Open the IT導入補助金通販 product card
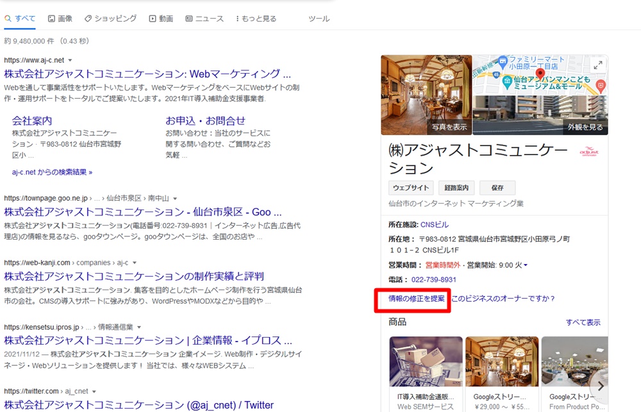Viewport: 641px width, 412px height. 426,374
